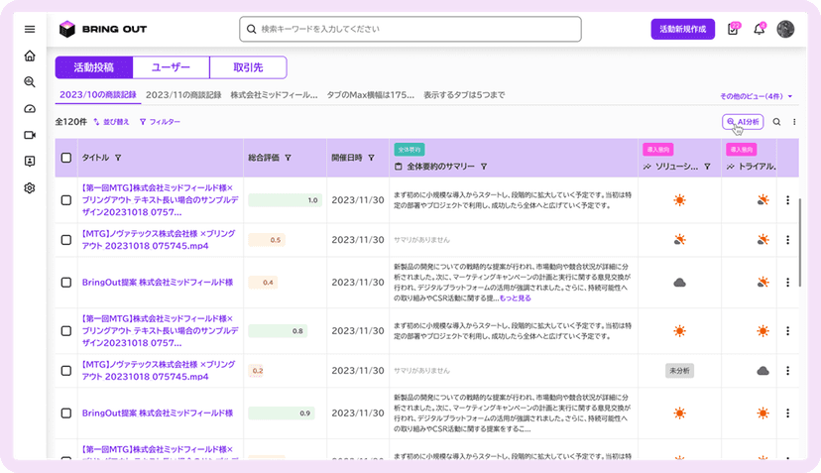Image resolution: width=821 pixels, height=473 pixels.
Task: Open settings gear in left sidebar
Action: [30, 188]
